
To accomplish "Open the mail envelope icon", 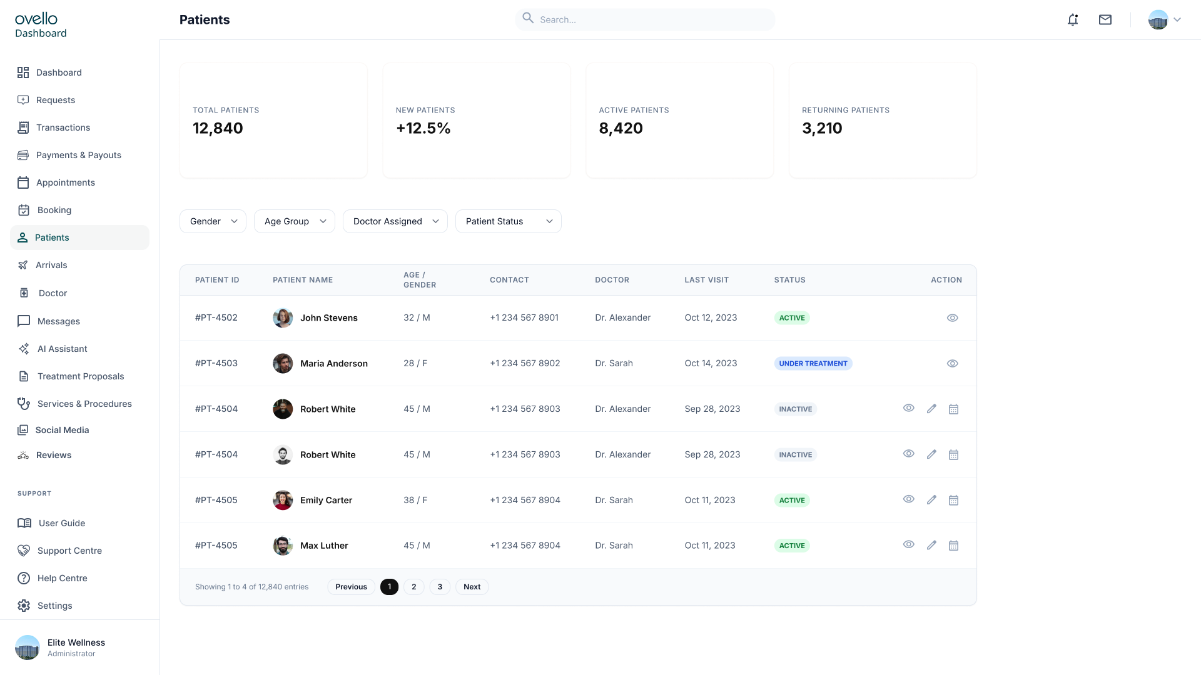I will (x=1105, y=20).
